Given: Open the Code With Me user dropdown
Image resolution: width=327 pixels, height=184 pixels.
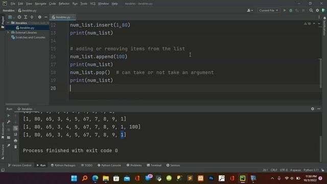Looking at the screenshot, I should click(250, 10).
